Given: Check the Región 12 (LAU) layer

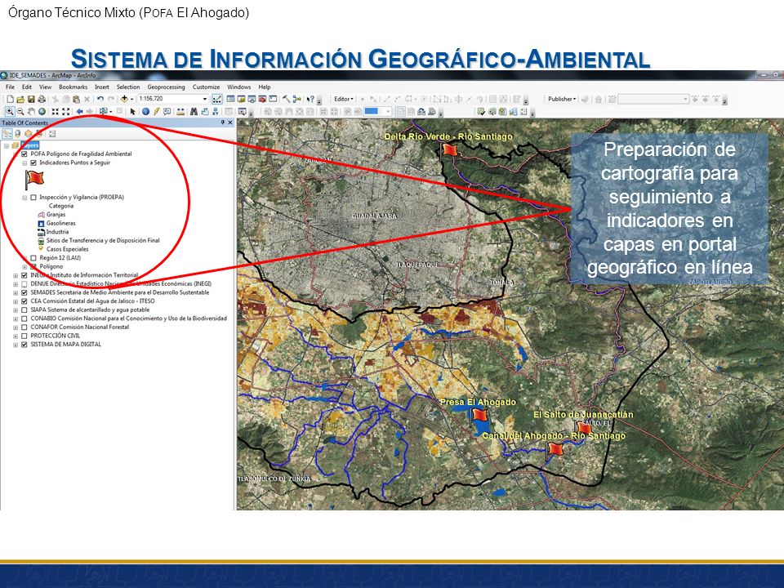Looking at the screenshot, I should 33,258.
